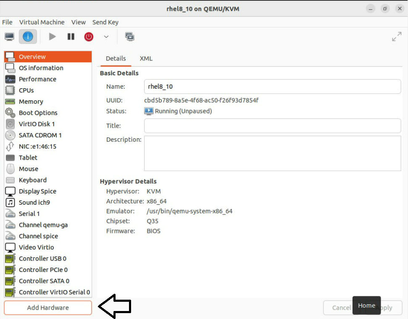Open the View menu
The height and width of the screenshot is (319, 408).
[79, 22]
